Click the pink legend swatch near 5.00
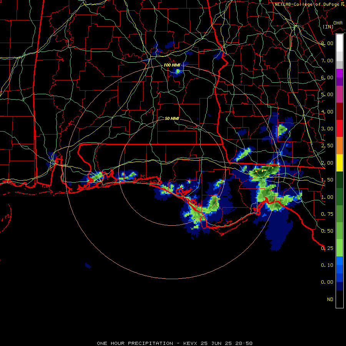Screen dimensions: 346x346 point(339,95)
